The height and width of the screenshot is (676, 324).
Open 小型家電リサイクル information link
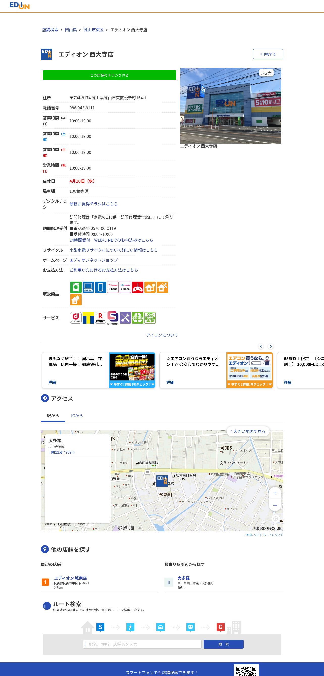114,250
